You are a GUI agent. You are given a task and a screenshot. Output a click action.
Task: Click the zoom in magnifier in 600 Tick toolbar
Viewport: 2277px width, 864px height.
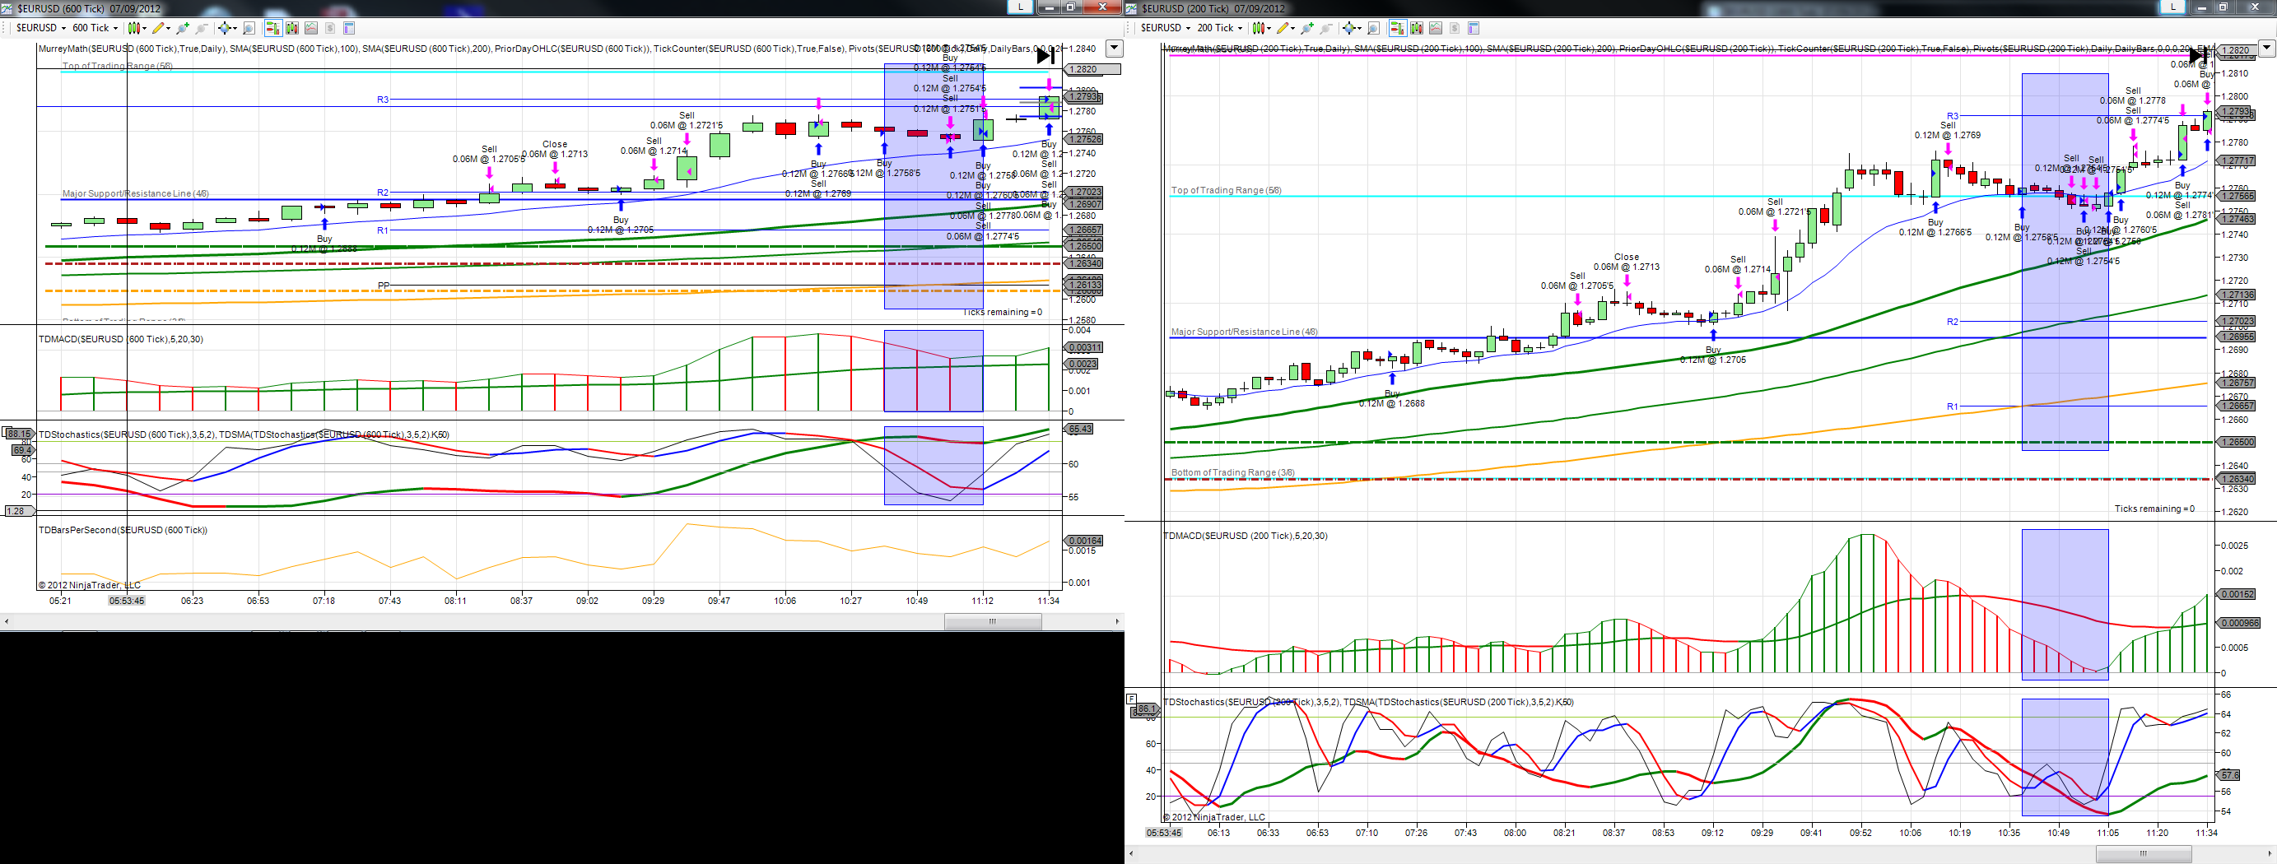coord(183,28)
